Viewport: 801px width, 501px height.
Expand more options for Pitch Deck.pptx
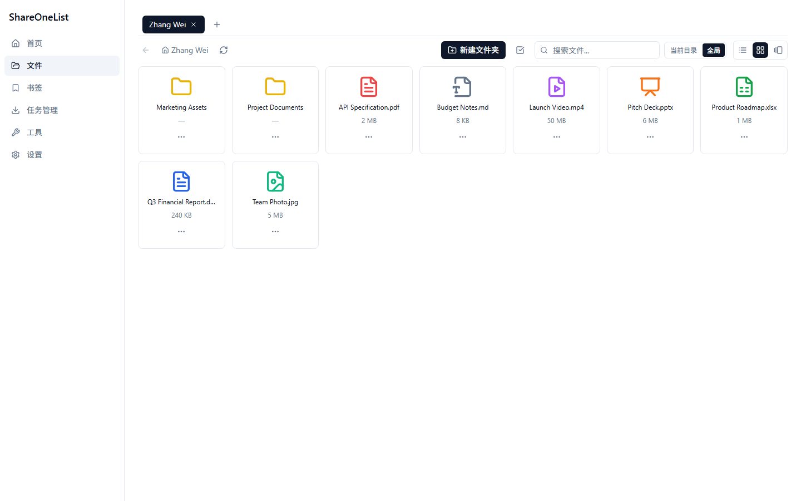click(650, 137)
